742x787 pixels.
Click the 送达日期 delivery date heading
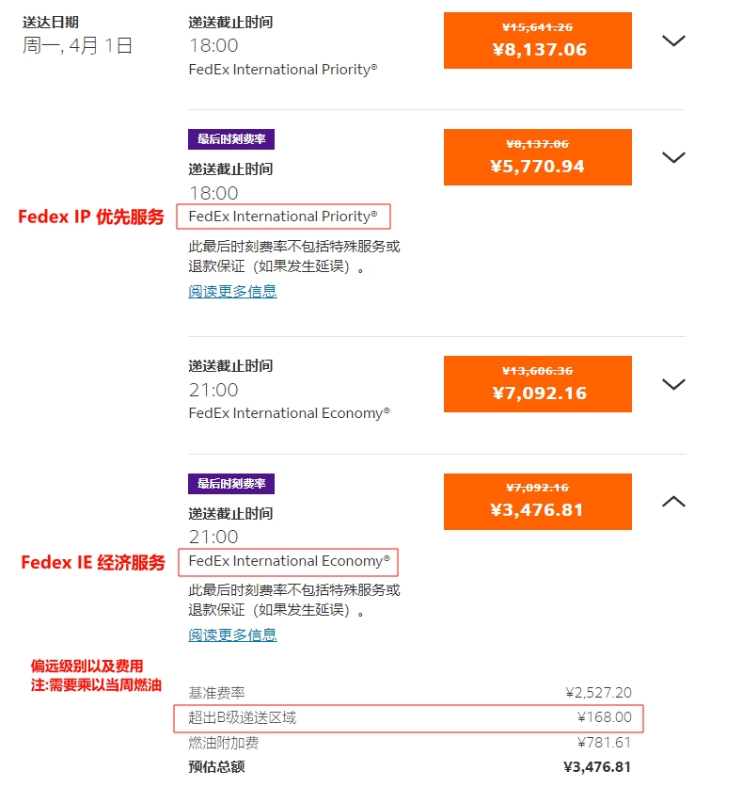click(x=51, y=22)
